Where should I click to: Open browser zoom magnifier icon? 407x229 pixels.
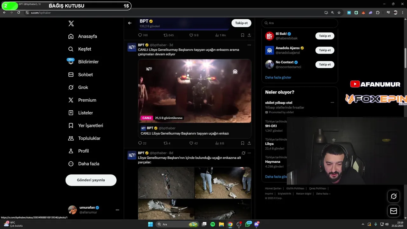click(333, 13)
